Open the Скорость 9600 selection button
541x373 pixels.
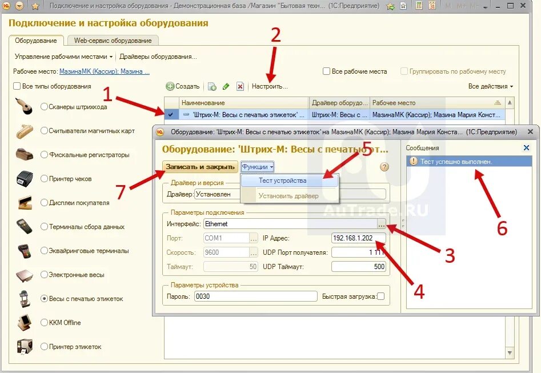[x=254, y=252]
